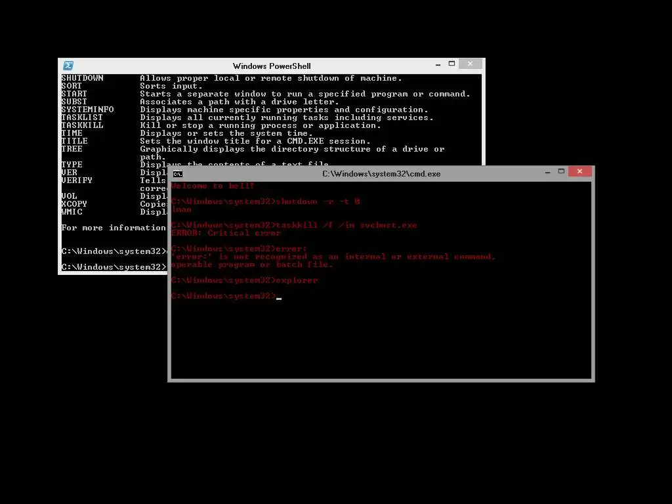672x504 pixels.
Task: Click the 'error:' command prompt line
Action: click(x=239, y=249)
